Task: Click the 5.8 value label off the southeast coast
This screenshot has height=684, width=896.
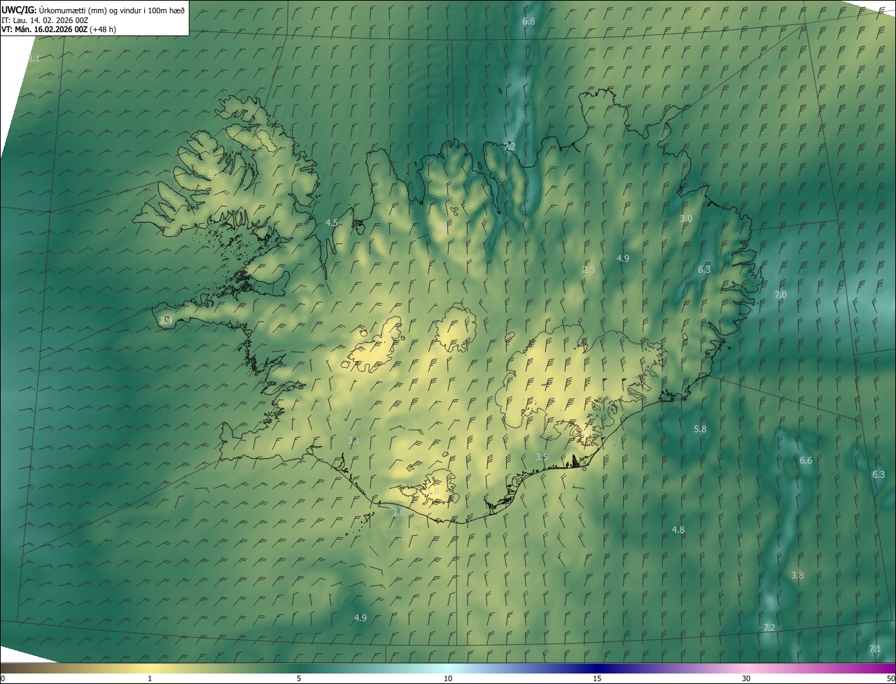Action: click(700, 429)
